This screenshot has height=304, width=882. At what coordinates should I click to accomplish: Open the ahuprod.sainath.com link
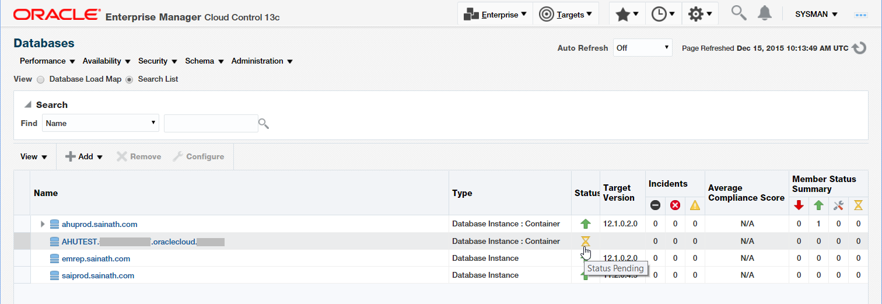[x=99, y=224]
